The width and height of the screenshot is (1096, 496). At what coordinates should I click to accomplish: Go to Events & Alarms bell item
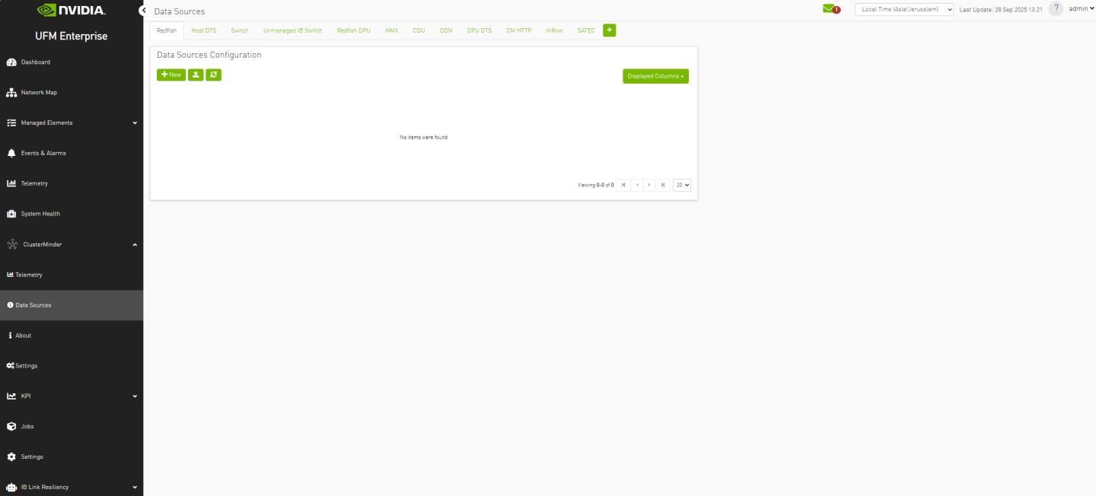(43, 153)
